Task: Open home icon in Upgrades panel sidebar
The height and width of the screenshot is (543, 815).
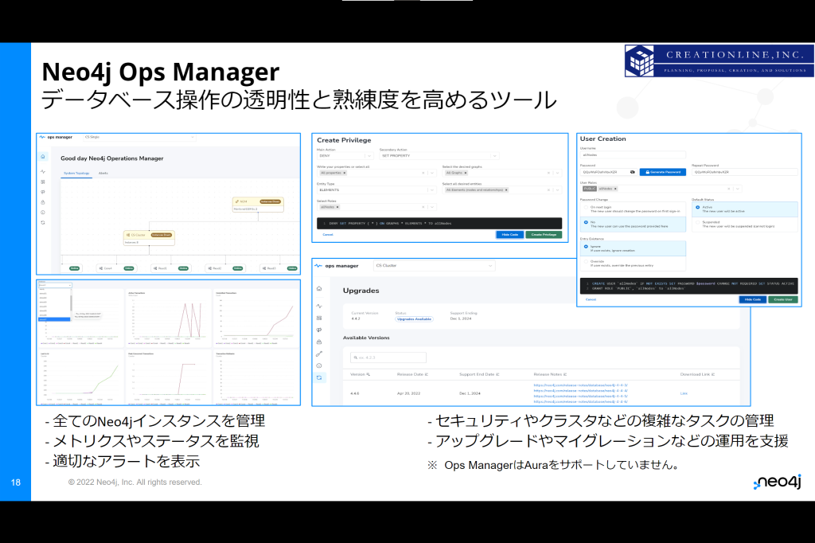Action: click(x=319, y=289)
